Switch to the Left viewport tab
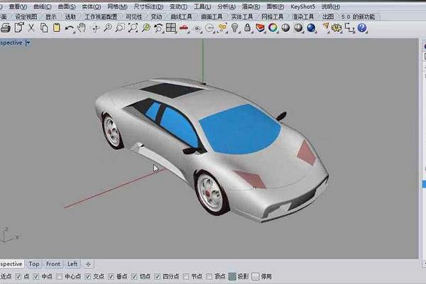 click(x=72, y=264)
